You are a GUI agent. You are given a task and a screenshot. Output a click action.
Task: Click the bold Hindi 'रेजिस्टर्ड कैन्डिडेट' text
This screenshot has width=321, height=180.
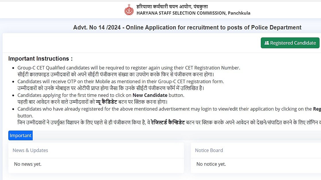[168, 122]
